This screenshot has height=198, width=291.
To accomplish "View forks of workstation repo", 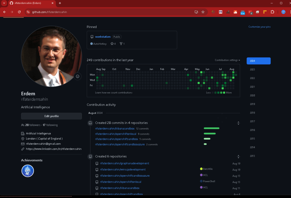I will click(x=122, y=44).
